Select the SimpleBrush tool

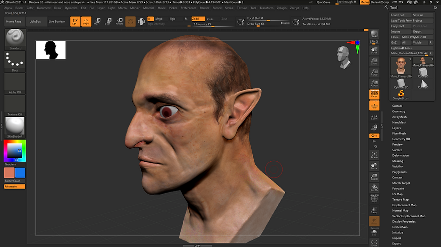point(401,95)
